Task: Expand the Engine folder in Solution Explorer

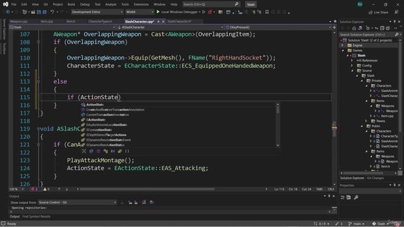Action: [x=342, y=45]
